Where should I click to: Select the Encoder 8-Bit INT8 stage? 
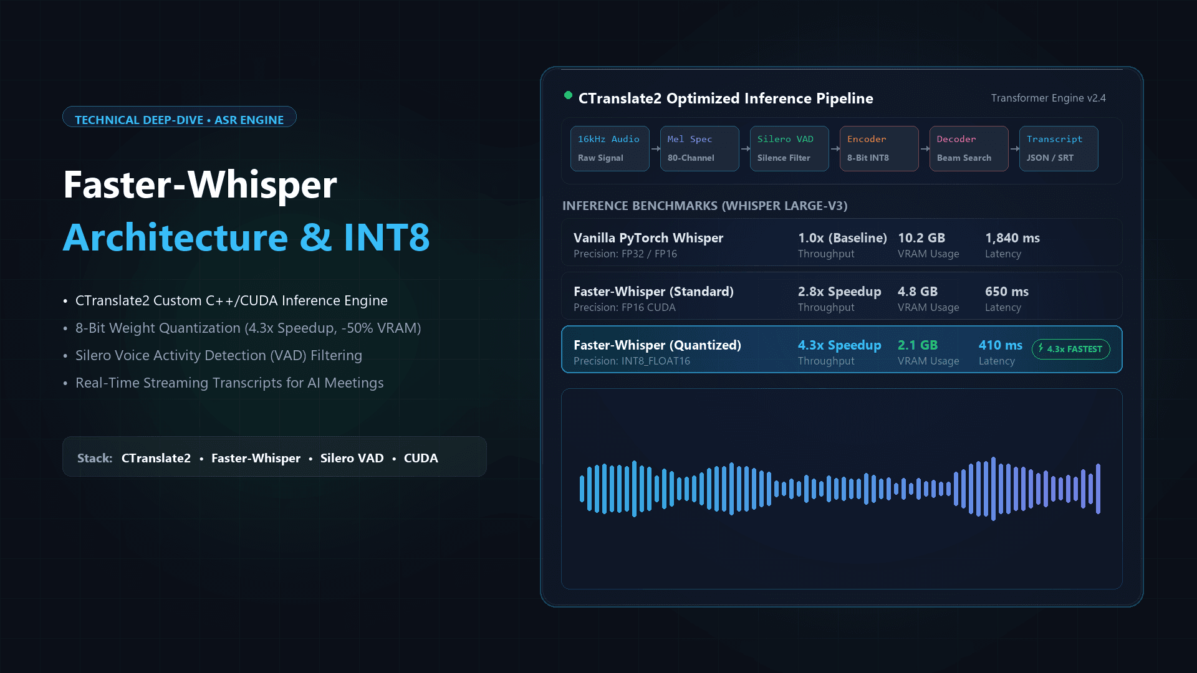[x=879, y=148]
